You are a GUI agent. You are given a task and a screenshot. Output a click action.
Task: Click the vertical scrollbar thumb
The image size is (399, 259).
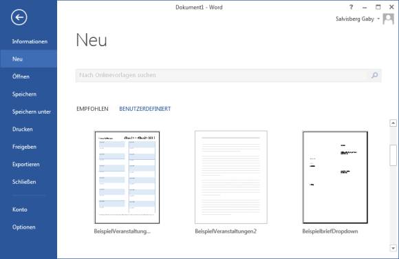pos(393,155)
